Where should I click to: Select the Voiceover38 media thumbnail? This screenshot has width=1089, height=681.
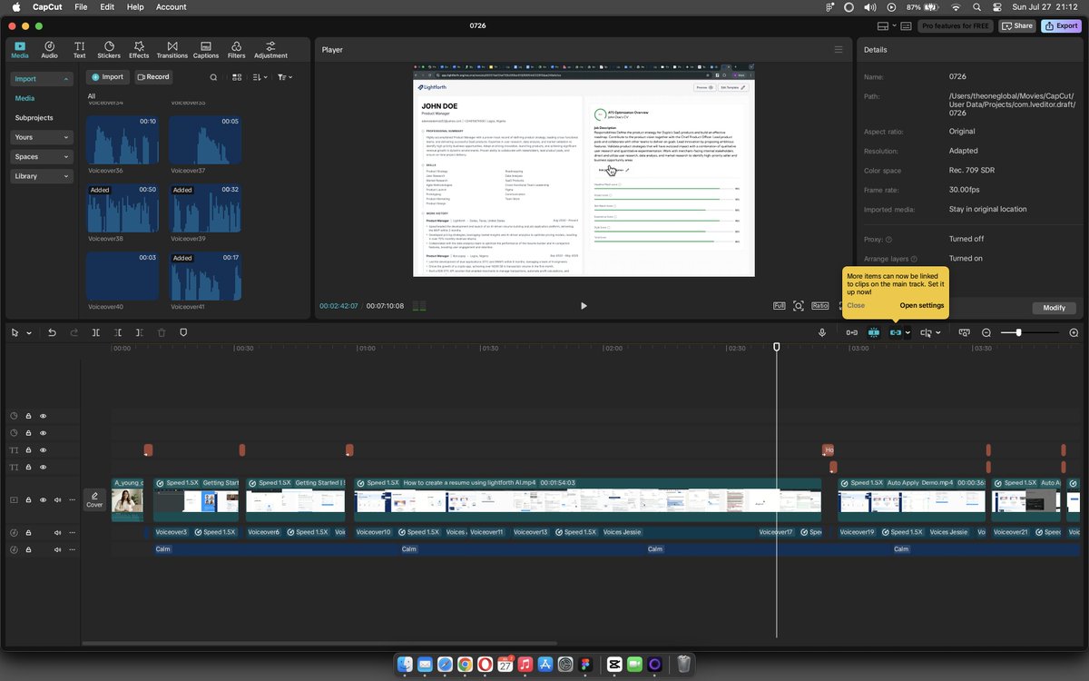tap(123, 207)
